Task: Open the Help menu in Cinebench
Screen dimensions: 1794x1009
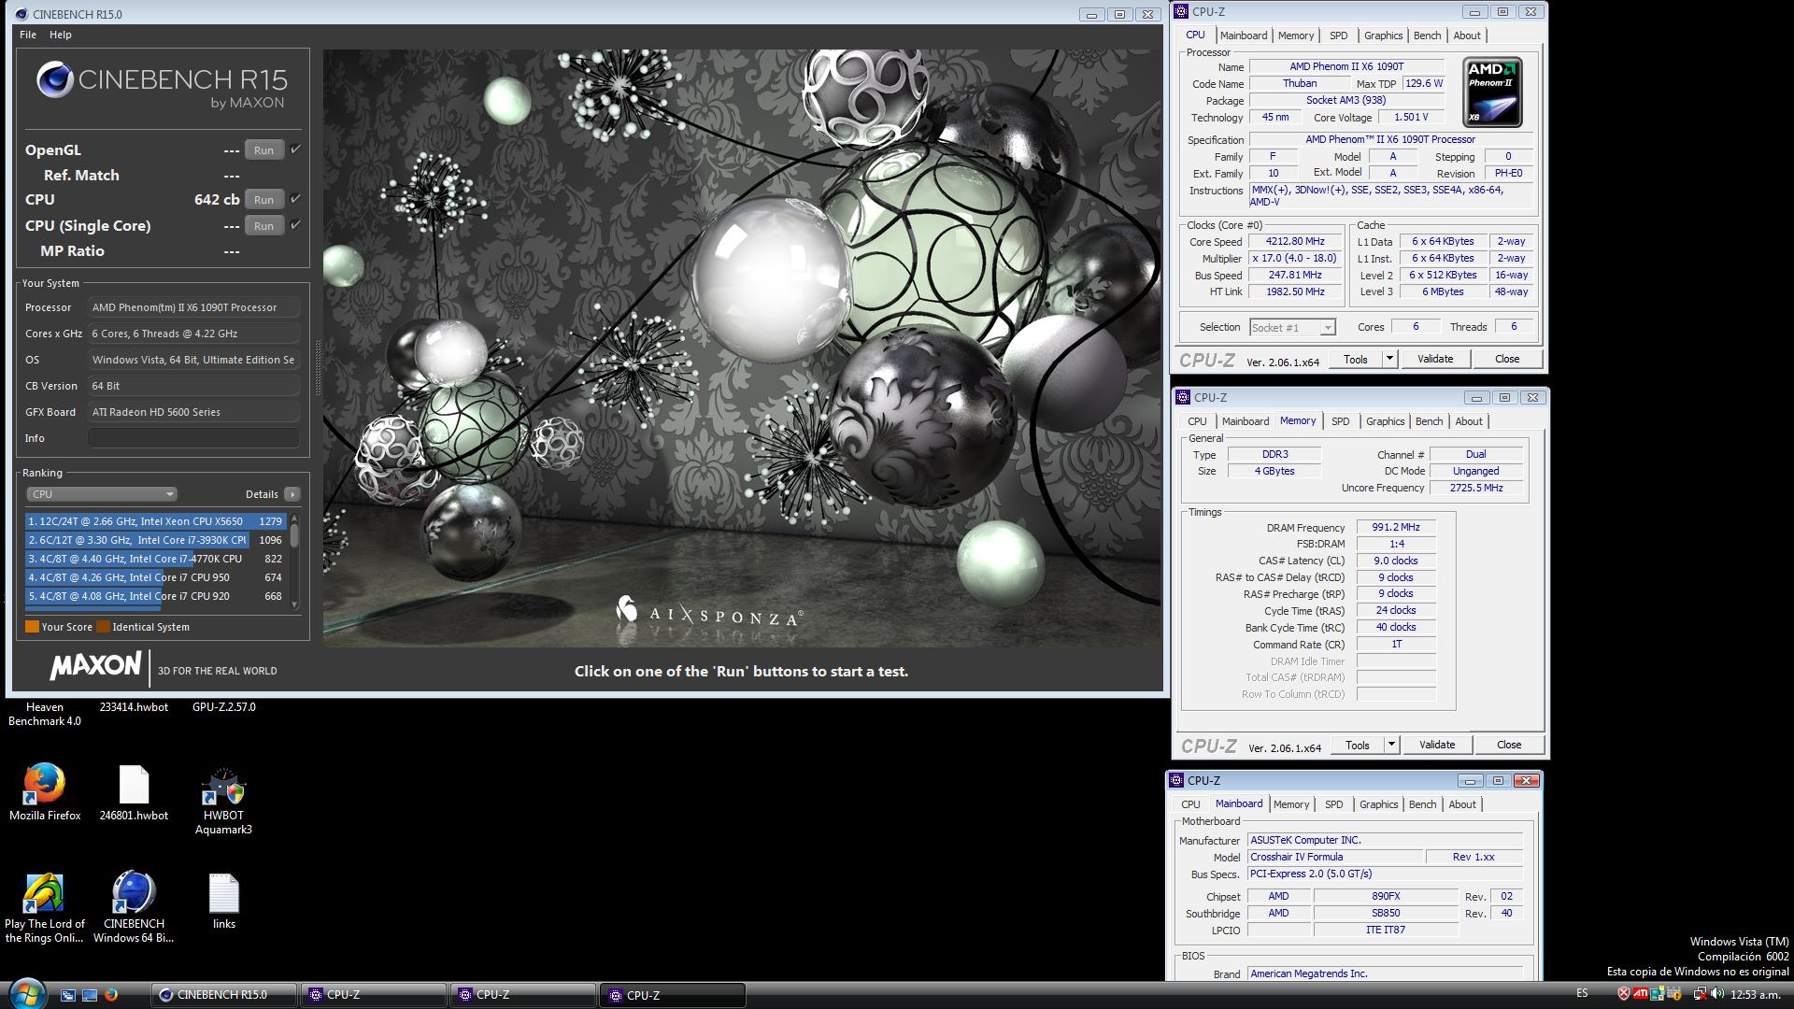Action: pyautogui.click(x=61, y=35)
